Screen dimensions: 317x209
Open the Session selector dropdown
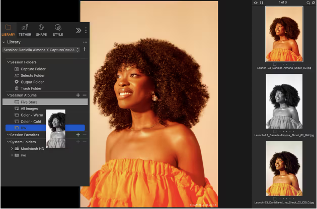(41, 50)
